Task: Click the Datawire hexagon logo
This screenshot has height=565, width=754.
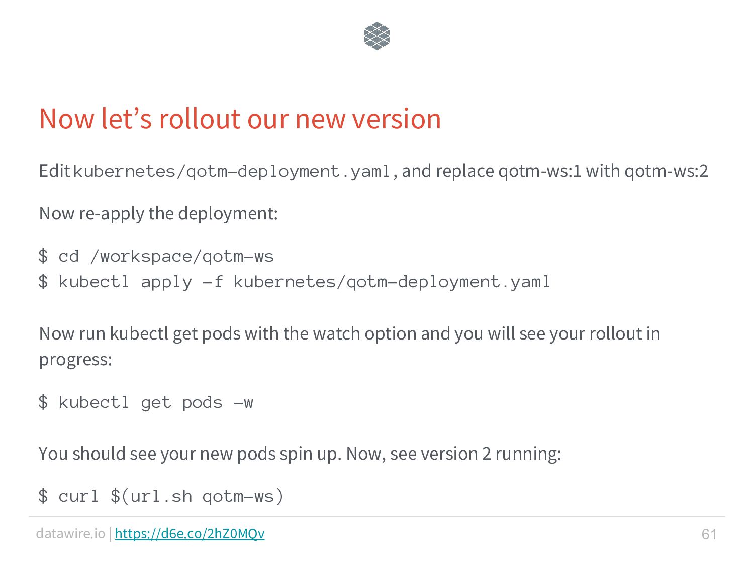Action: (x=377, y=36)
